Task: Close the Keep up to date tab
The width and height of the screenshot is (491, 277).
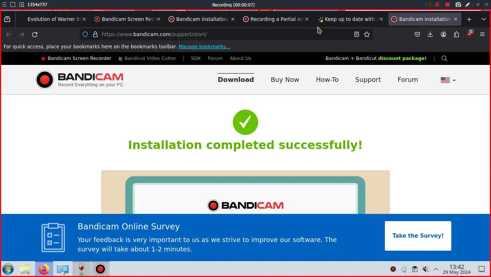Action: click(381, 19)
